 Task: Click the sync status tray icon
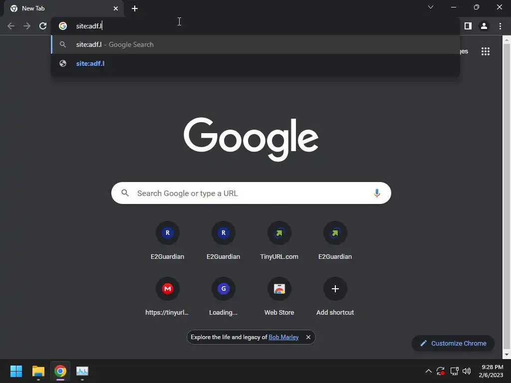pos(441,371)
